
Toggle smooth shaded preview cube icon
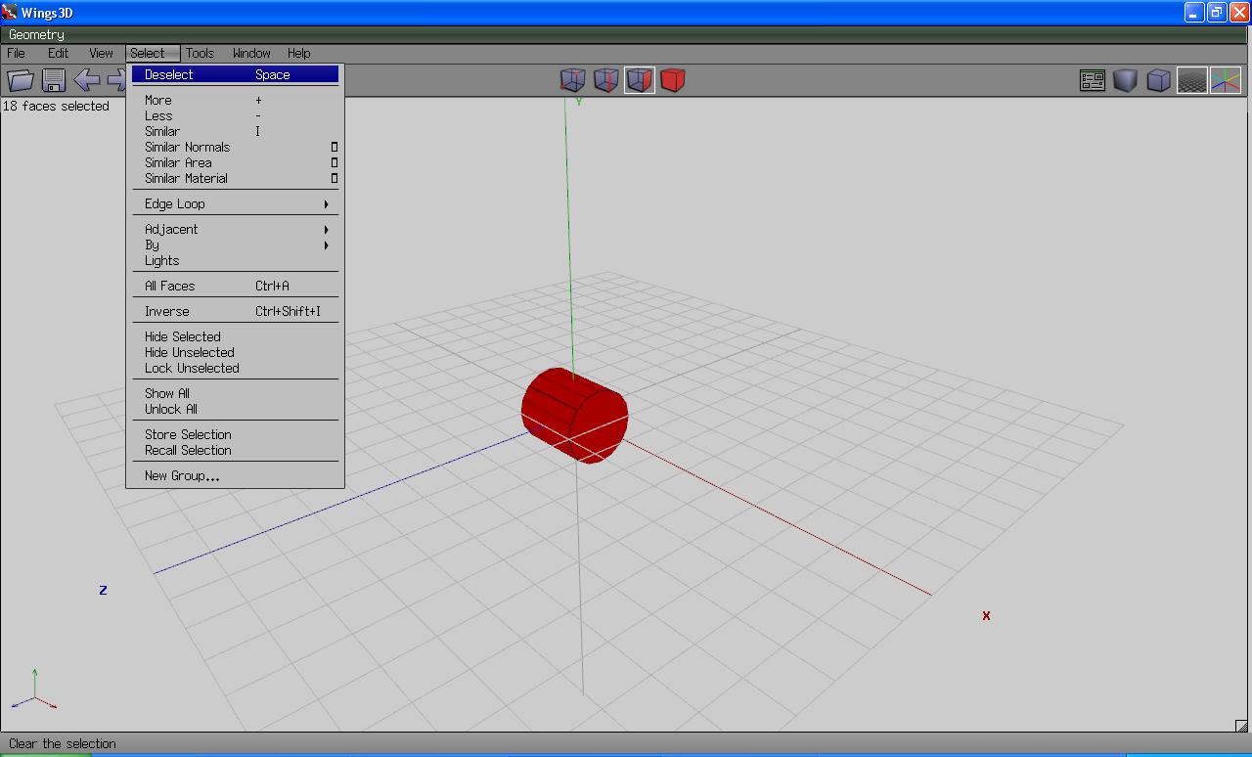point(1126,80)
